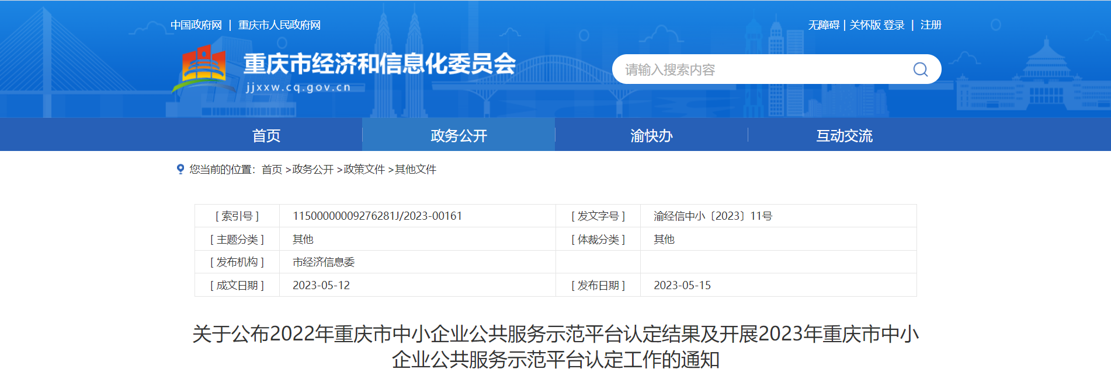Click 首页 in the breadcrumb path
This screenshot has height=376, width=1111.
click(272, 170)
